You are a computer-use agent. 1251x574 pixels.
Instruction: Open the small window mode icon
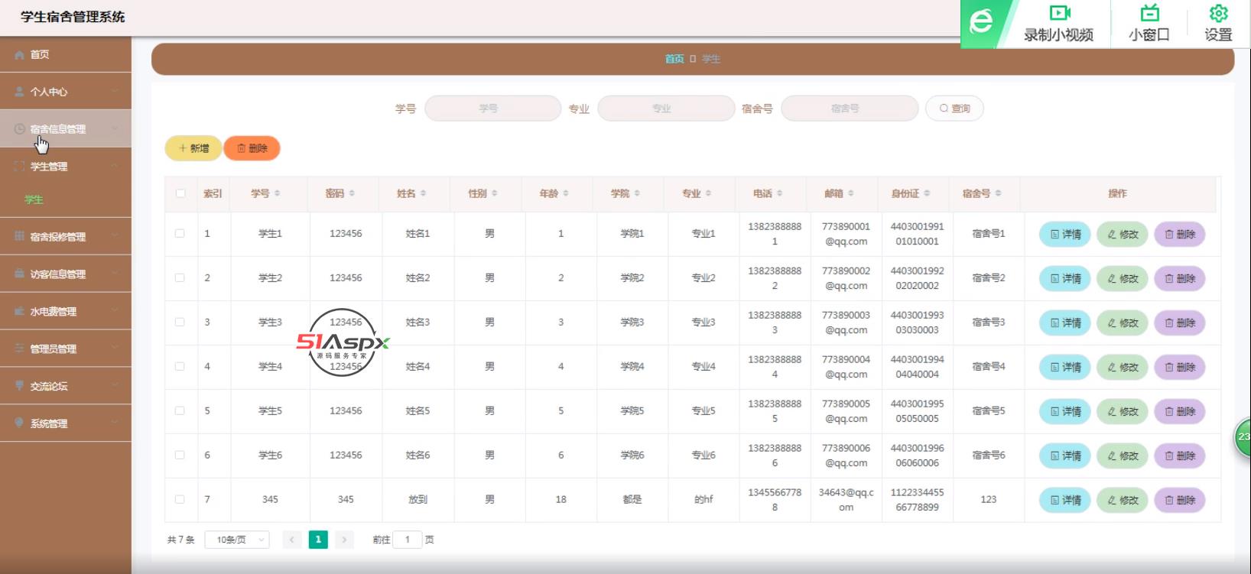[x=1149, y=13]
